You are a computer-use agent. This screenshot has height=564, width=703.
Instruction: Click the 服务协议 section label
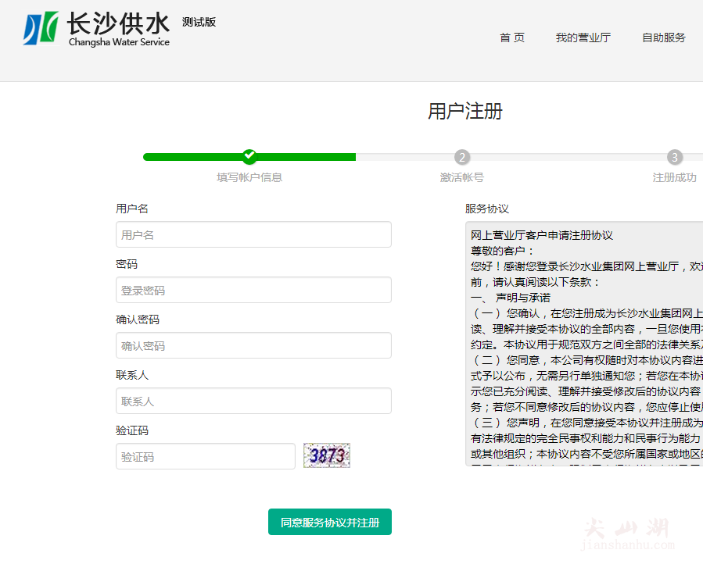pyautogui.click(x=487, y=209)
